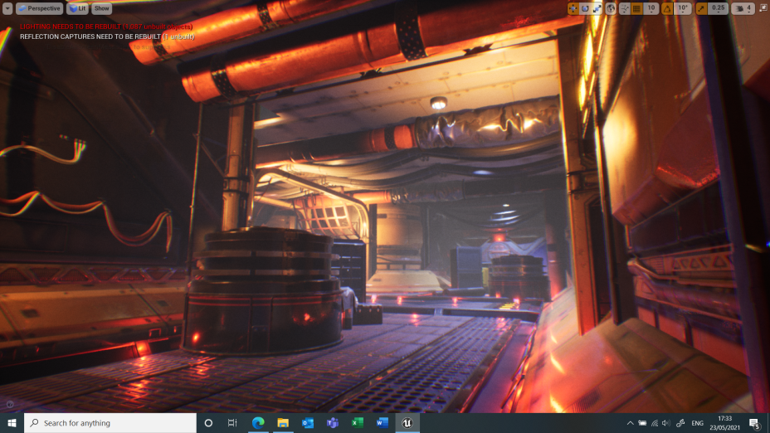Screen dimensions: 770x433
Task: Select the scale transform tool
Action: (597, 8)
